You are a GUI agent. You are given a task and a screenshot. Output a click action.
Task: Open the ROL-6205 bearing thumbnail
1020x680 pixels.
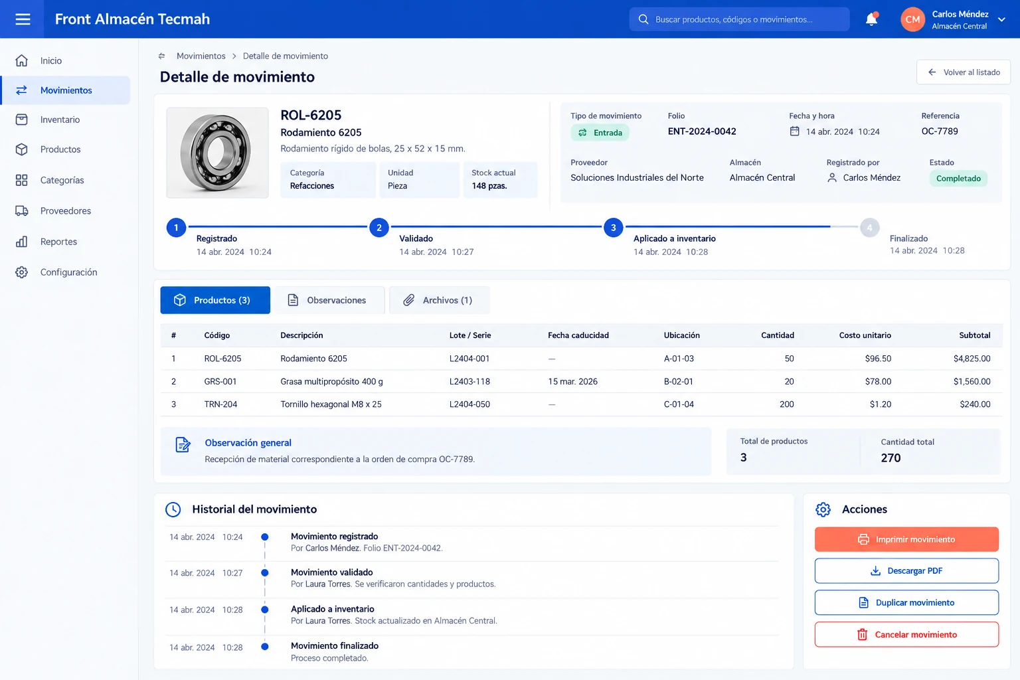[217, 153]
